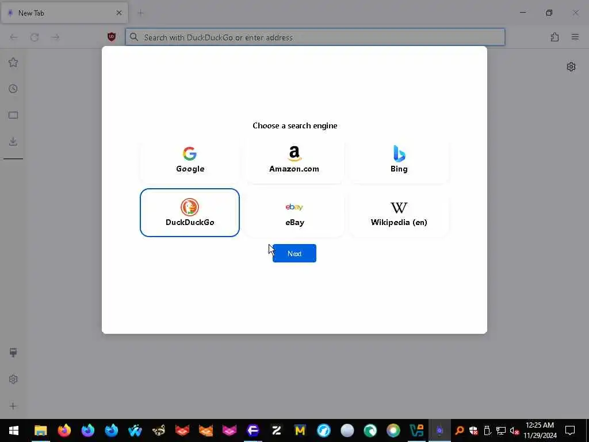The width and height of the screenshot is (589, 442).
Task: Pick Wikipedia (en) as search engine
Action: point(399,213)
